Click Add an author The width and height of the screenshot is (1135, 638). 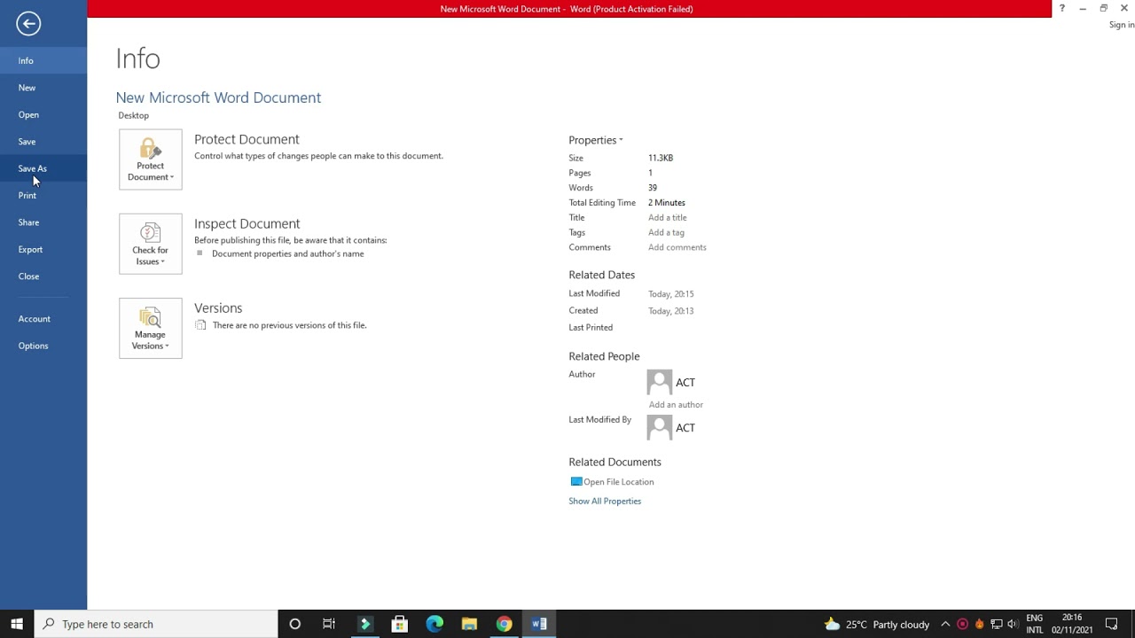[x=676, y=405]
